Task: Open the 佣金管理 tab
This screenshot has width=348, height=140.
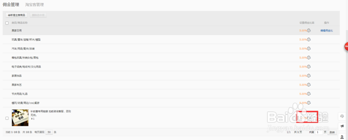Action: point(11,5)
